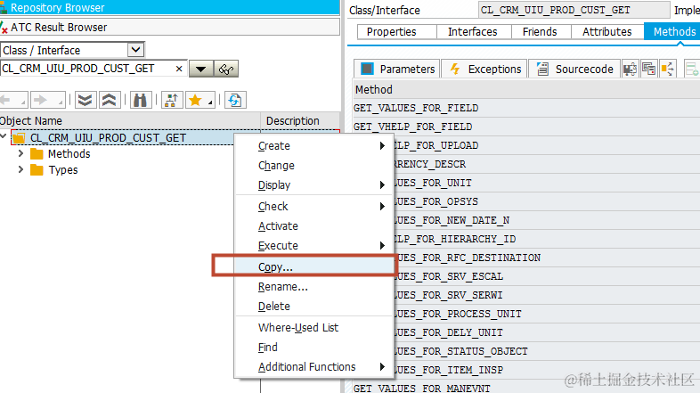This screenshot has width=700, height=393.
Task: Click the icon right after Sourcecode button
Action: pos(630,69)
